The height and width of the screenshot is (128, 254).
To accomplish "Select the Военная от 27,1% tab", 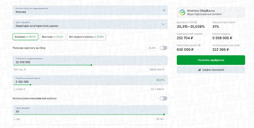I will [52, 37].
